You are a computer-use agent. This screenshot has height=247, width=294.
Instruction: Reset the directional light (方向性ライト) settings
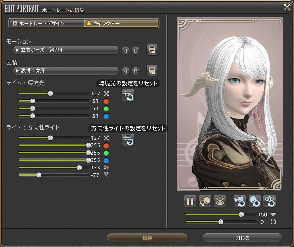(x=128, y=140)
